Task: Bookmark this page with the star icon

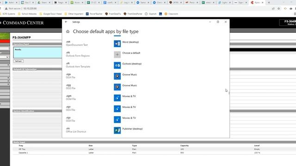Action: point(278,8)
